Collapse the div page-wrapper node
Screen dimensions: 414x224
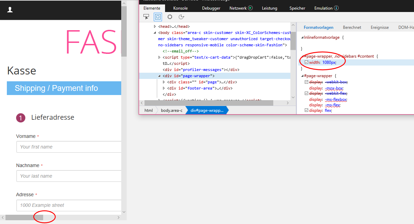pos(159,76)
